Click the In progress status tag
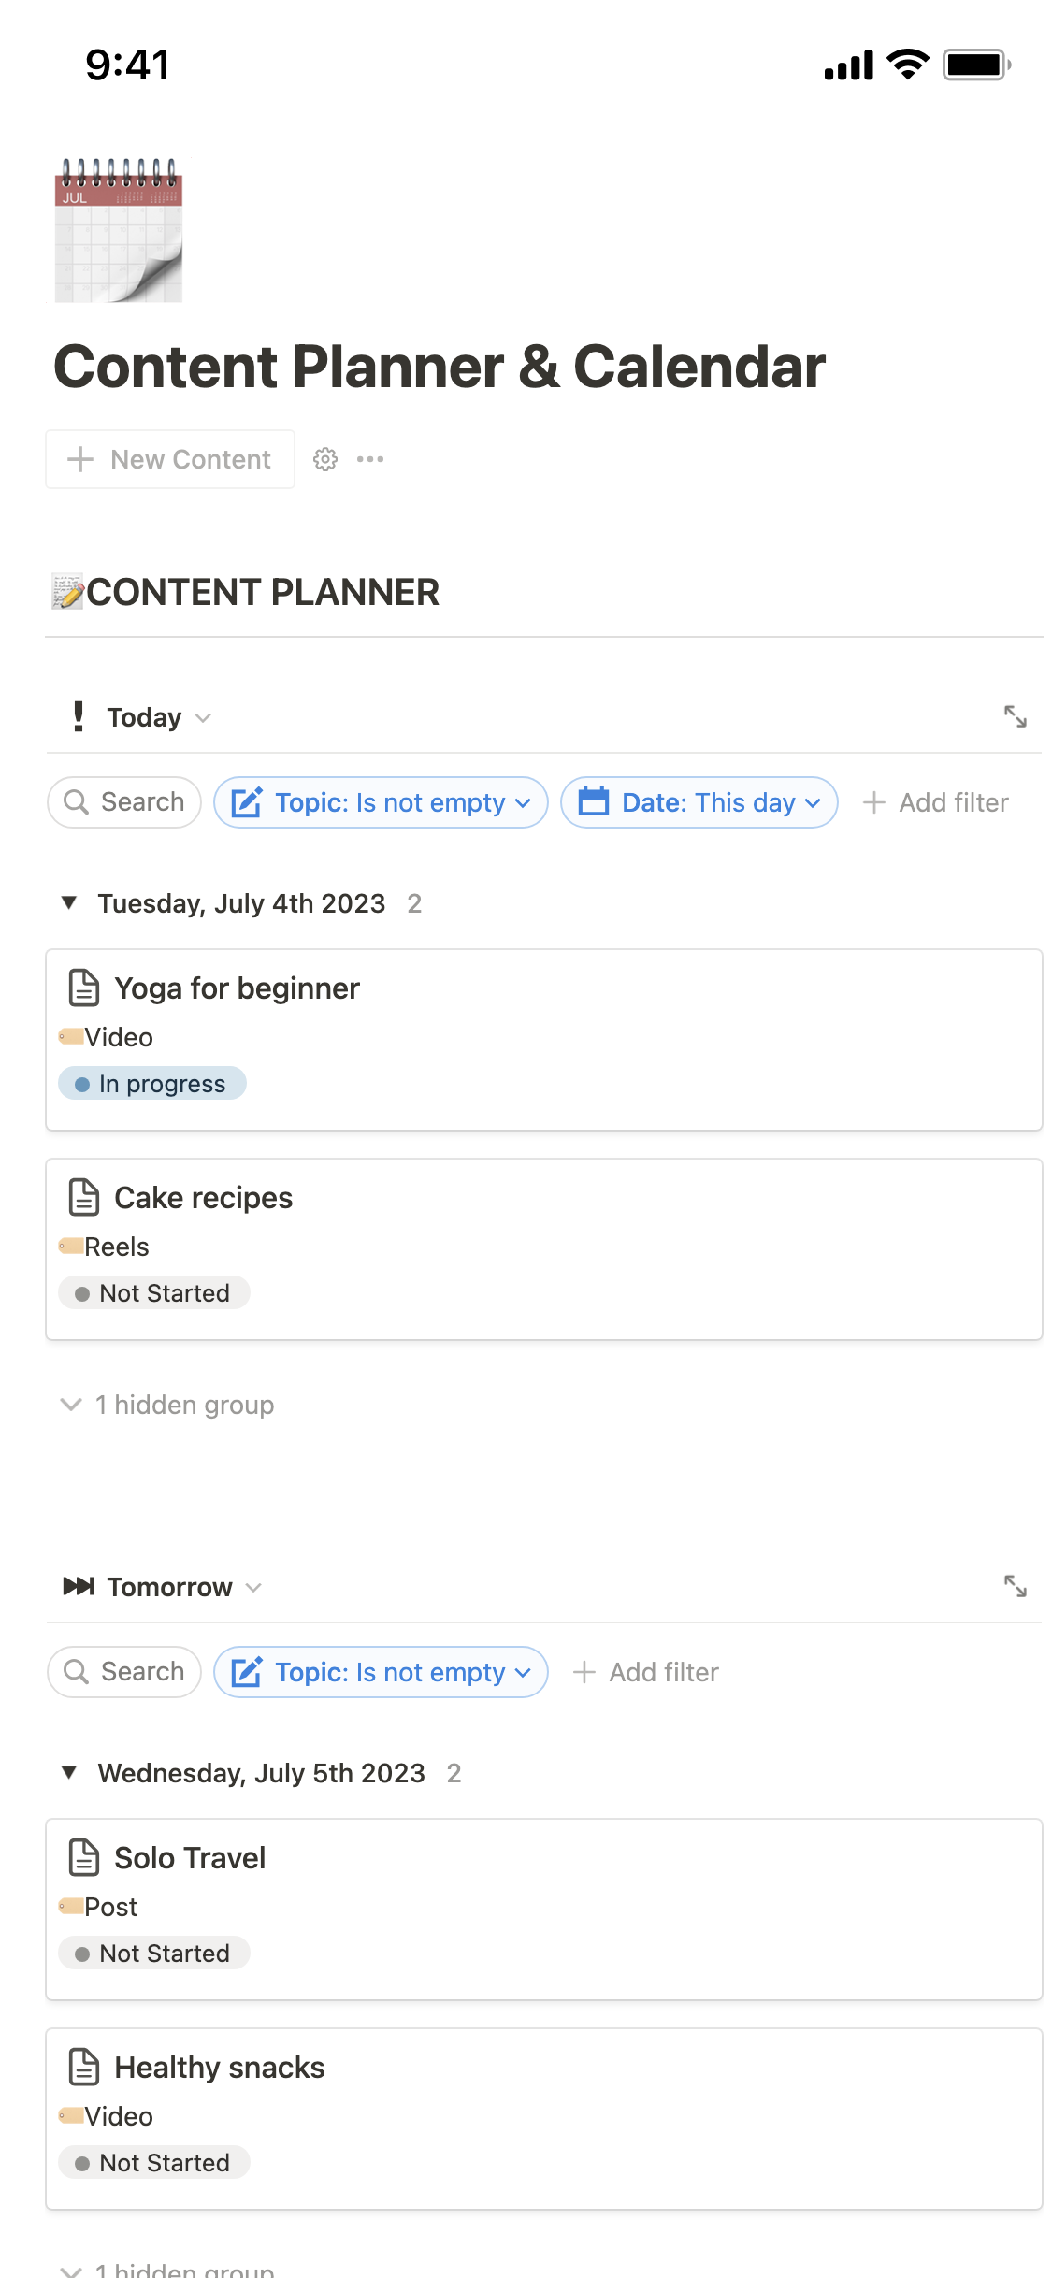Viewport: 1052px width, 2278px height. tap(151, 1083)
